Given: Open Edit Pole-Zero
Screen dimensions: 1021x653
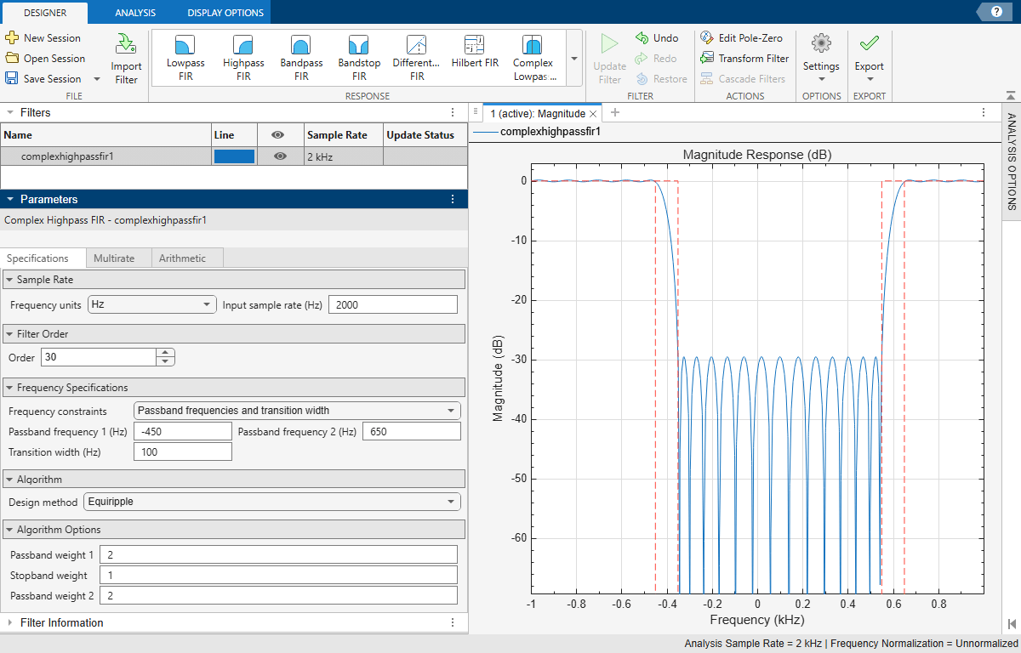Looking at the screenshot, I should (741, 38).
